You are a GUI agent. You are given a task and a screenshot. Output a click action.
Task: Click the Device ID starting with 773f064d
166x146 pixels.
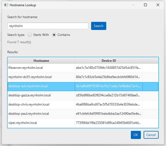point(108,123)
